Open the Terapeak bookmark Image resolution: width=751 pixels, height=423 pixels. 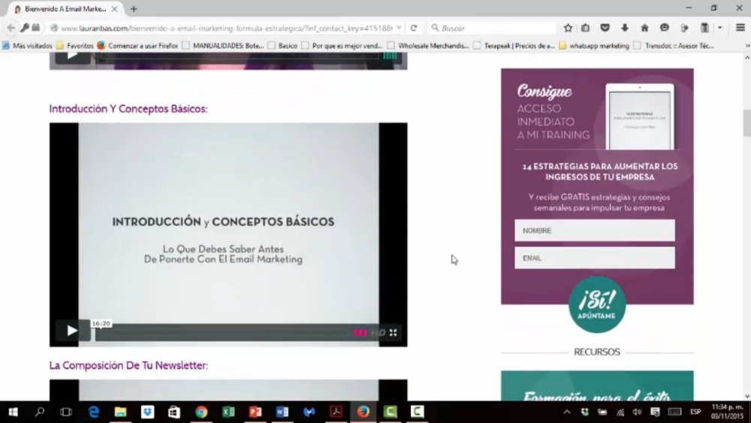coord(514,46)
